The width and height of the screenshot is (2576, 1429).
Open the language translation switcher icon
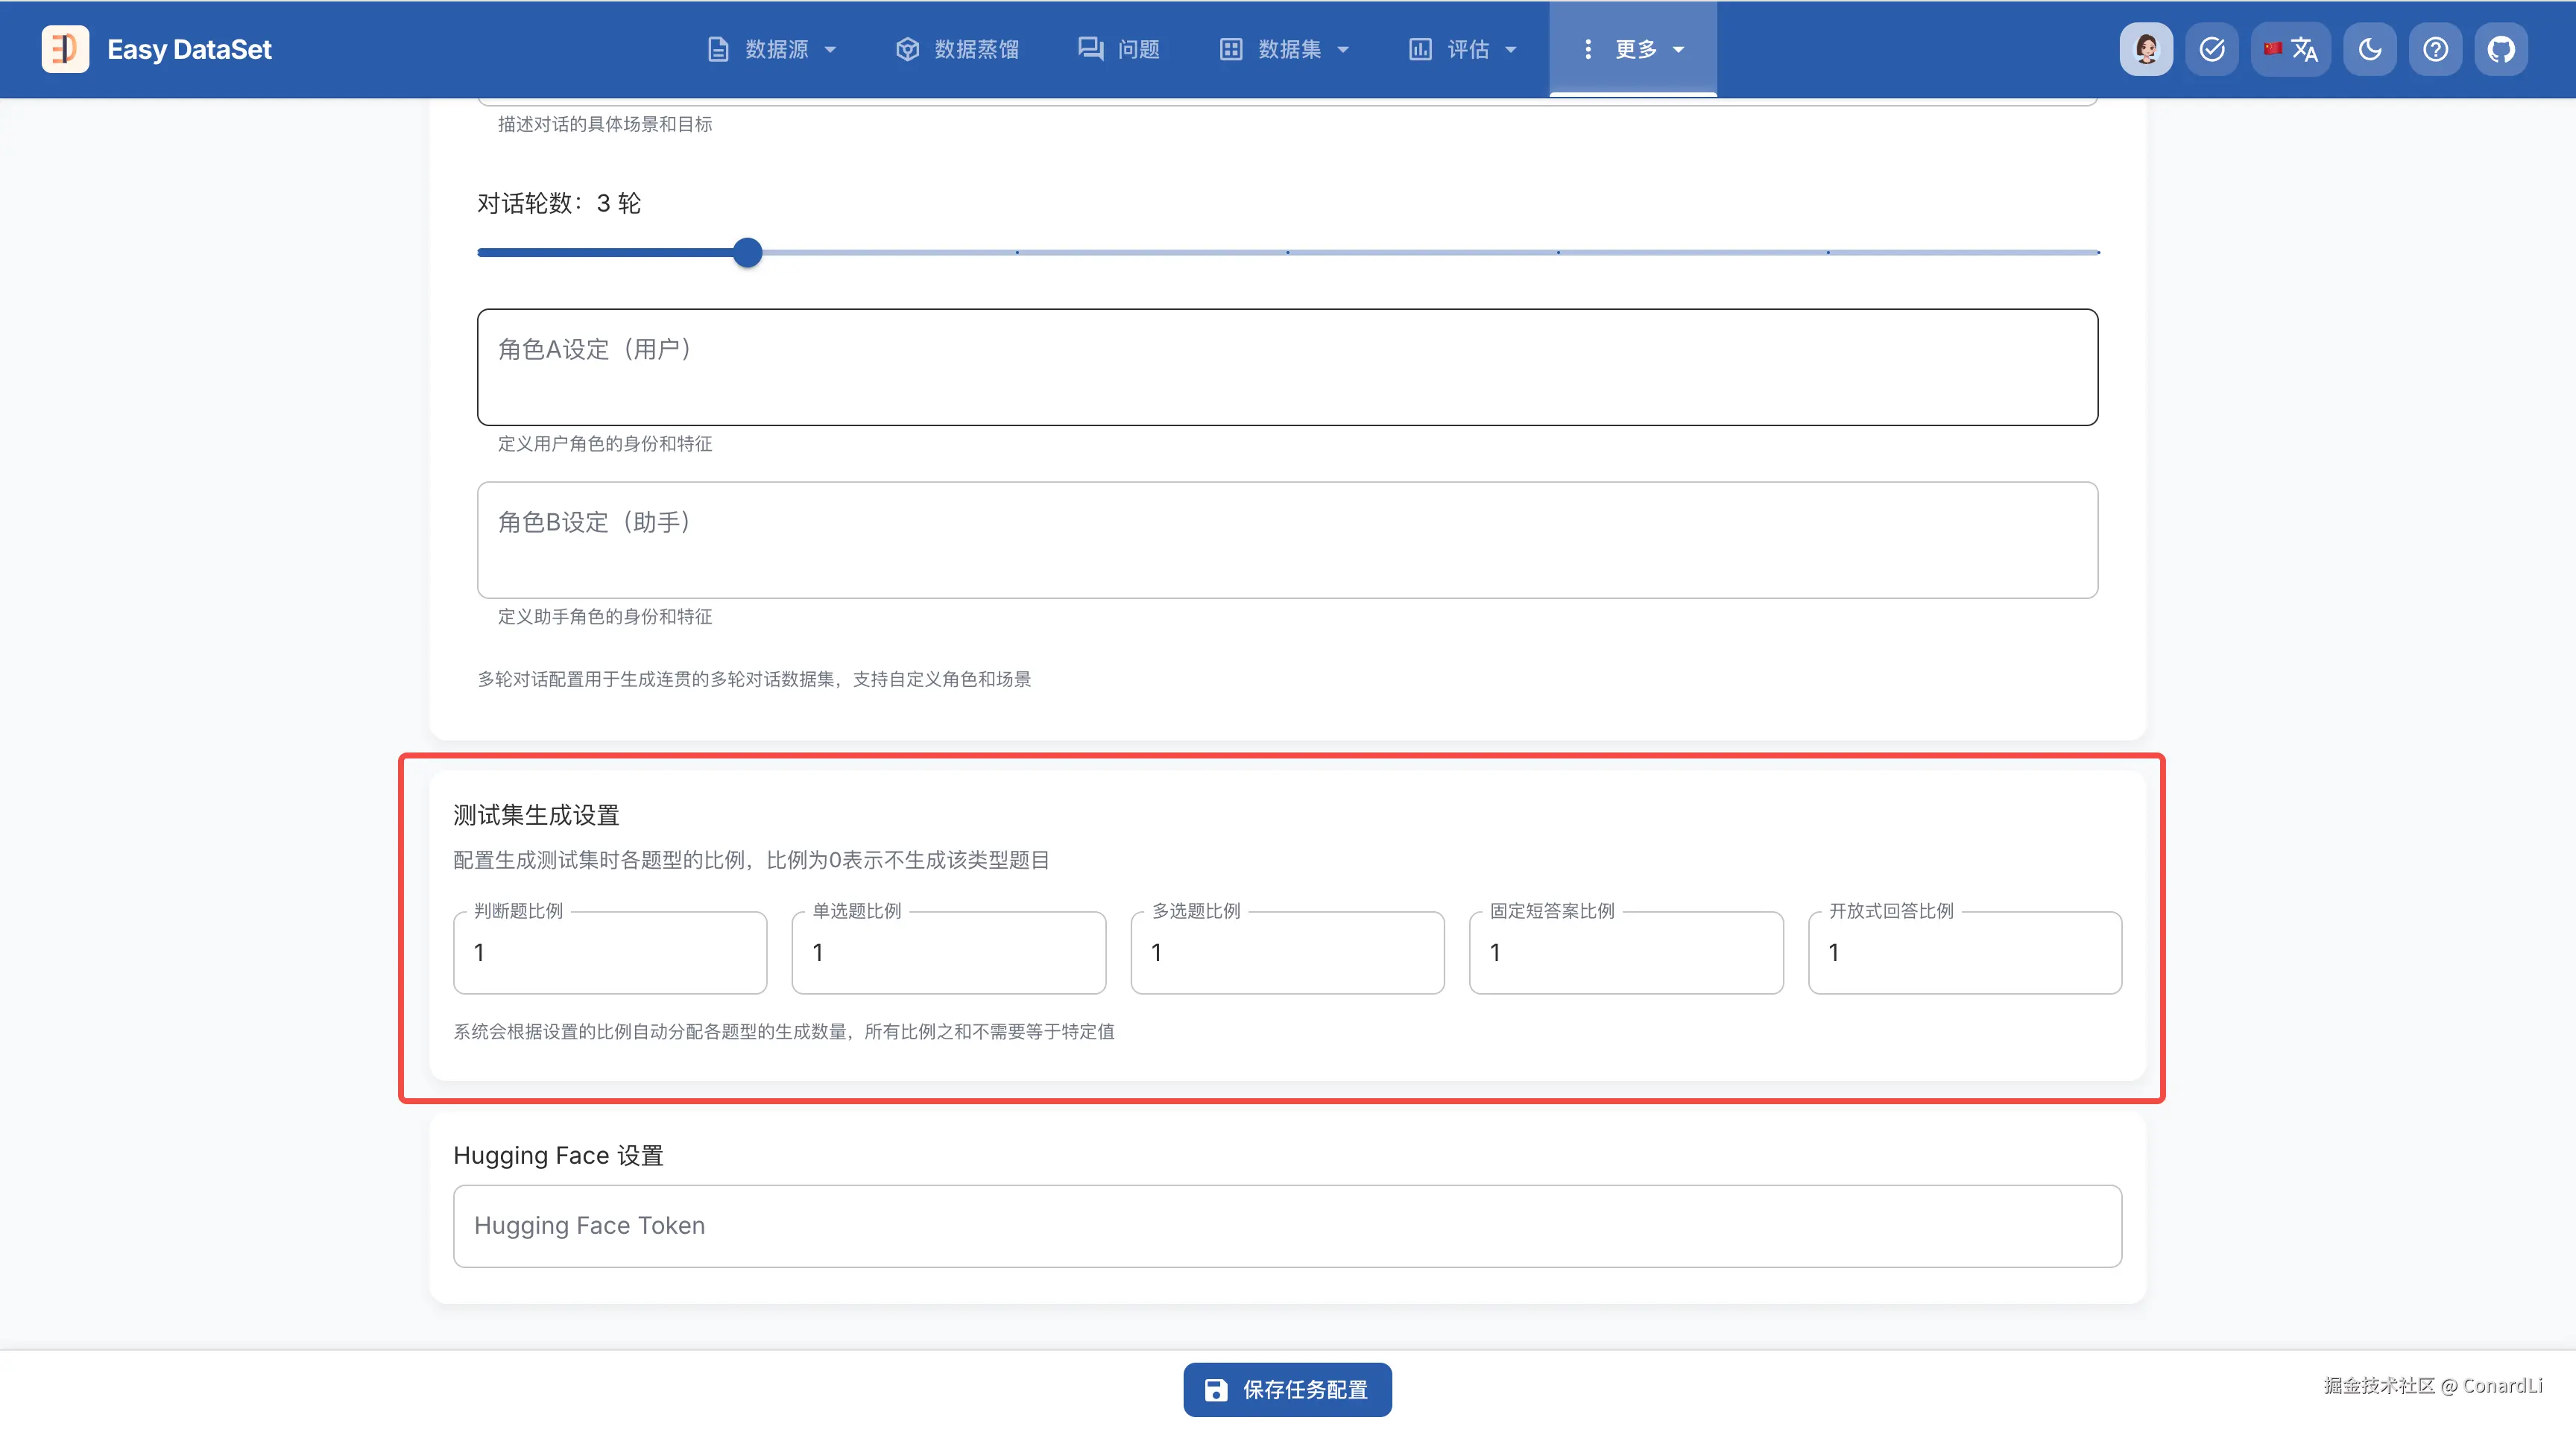point(2291,49)
